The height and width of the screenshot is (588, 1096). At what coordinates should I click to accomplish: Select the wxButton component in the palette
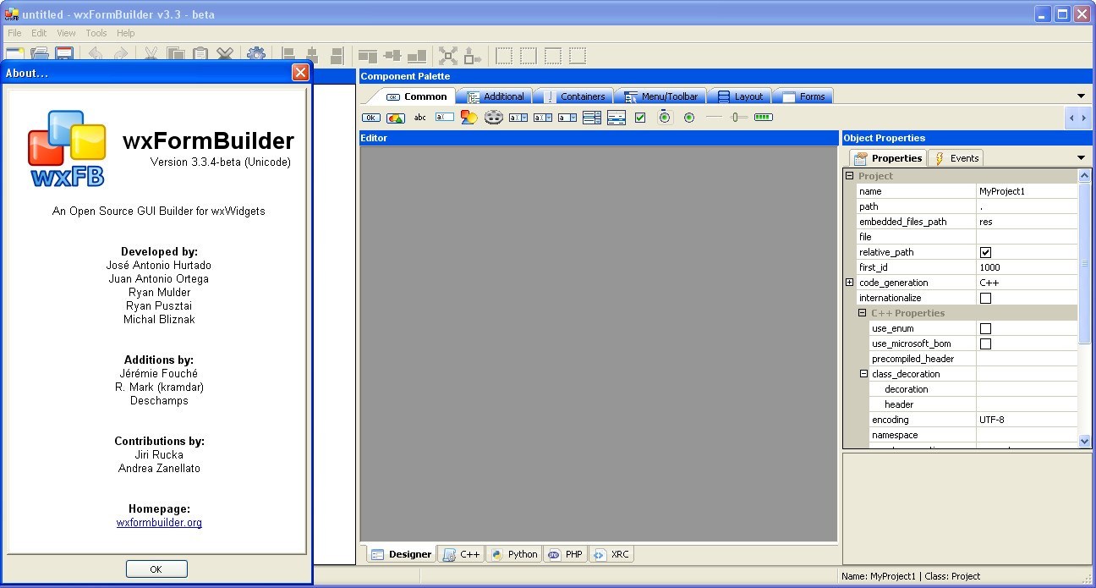371,118
